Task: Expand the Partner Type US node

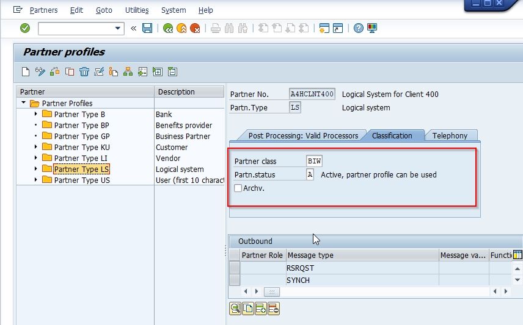Action: click(35, 180)
